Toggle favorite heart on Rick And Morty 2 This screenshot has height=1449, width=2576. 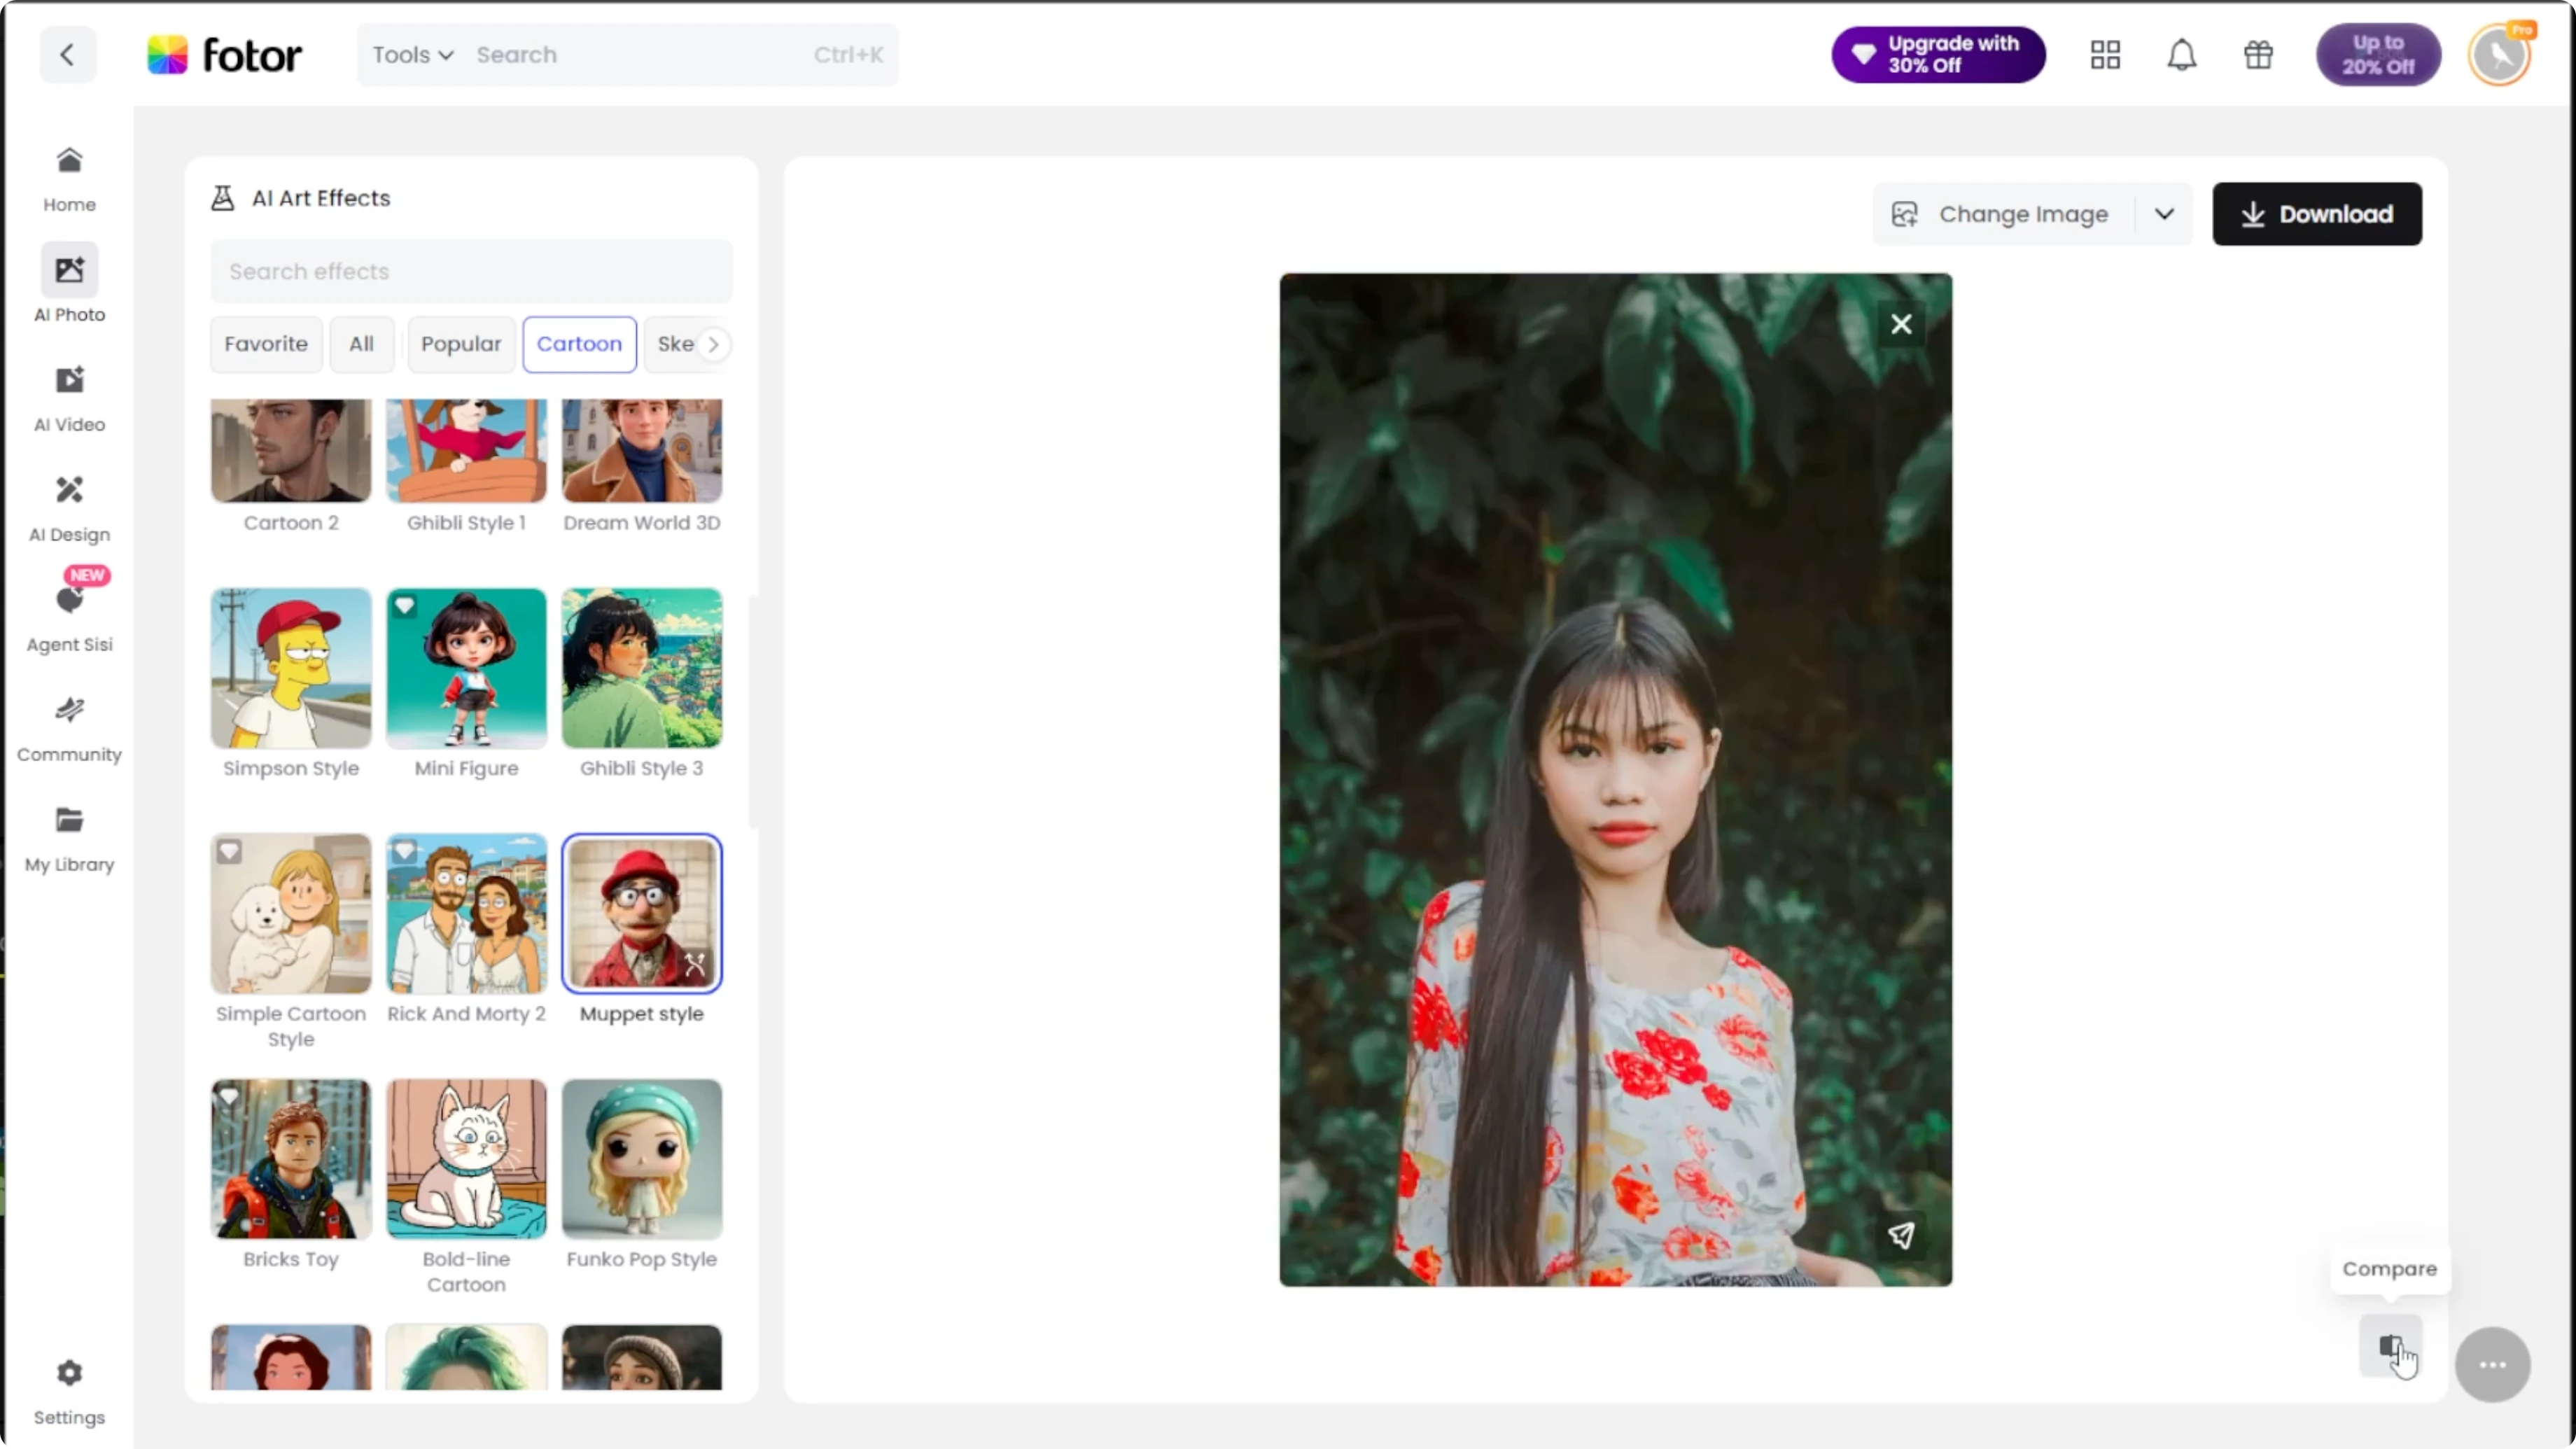tap(403, 851)
